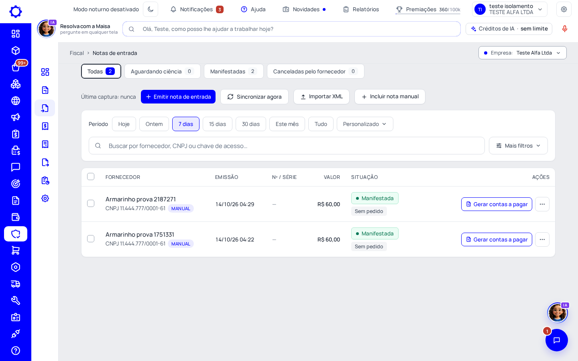Select all notes with the header checkbox
The image size is (578, 361).
tap(91, 176)
